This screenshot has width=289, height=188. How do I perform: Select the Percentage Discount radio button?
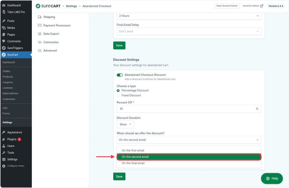tap(118, 91)
